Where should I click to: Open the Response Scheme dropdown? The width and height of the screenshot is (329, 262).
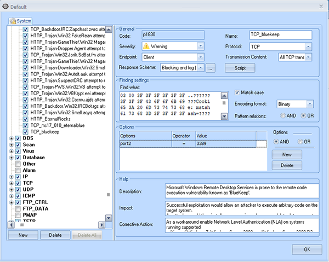201,68
